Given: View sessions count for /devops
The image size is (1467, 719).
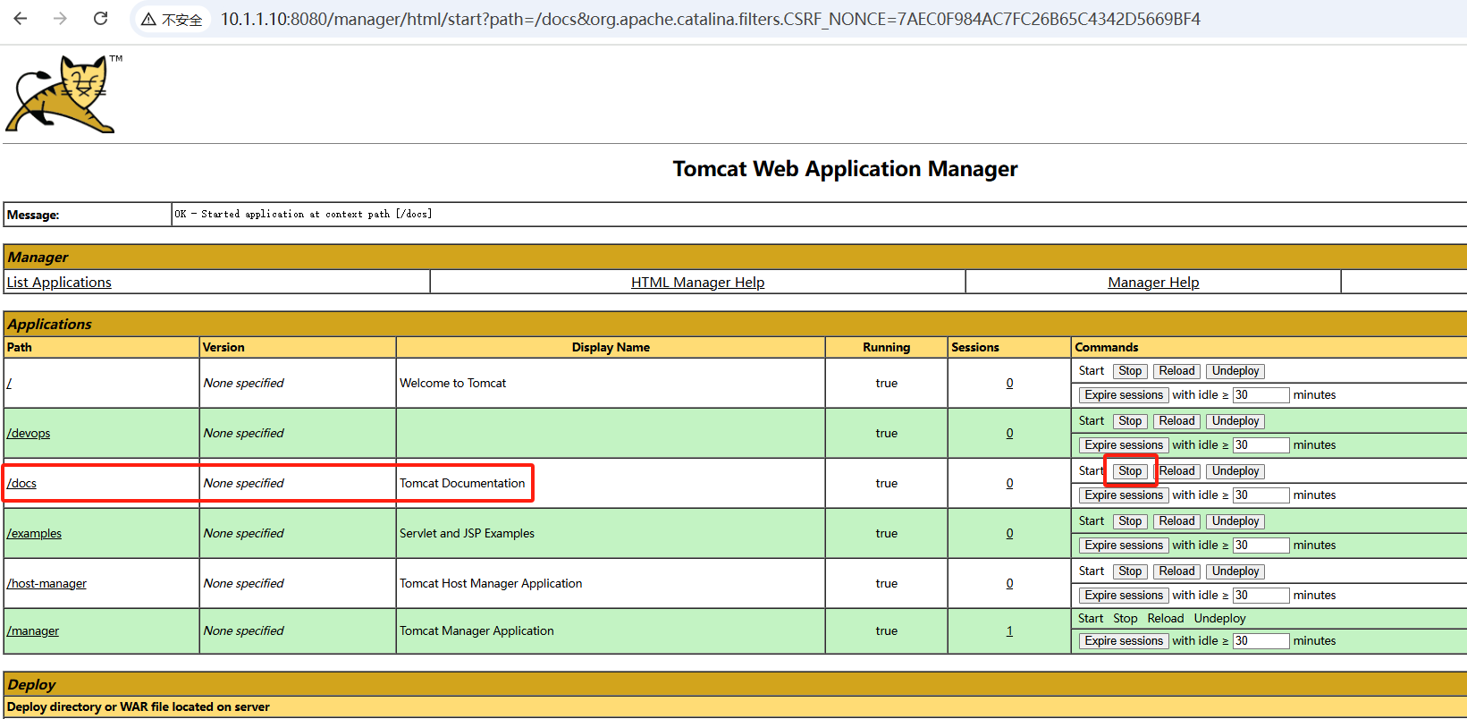Looking at the screenshot, I should coord(1009,433).
